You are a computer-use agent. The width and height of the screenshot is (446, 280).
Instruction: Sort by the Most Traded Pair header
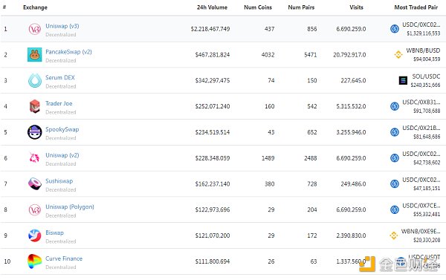point(416,7)
